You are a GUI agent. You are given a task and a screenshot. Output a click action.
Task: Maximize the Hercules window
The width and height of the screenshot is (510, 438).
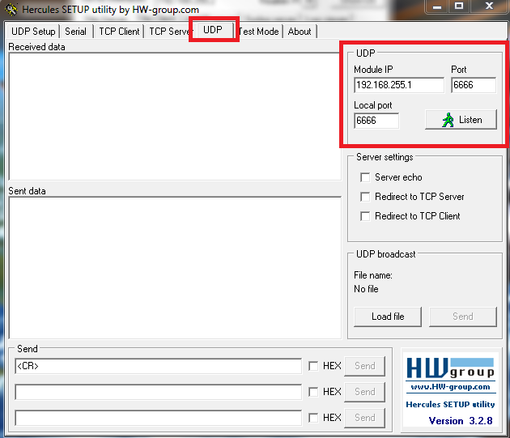(x=459, y=6)
